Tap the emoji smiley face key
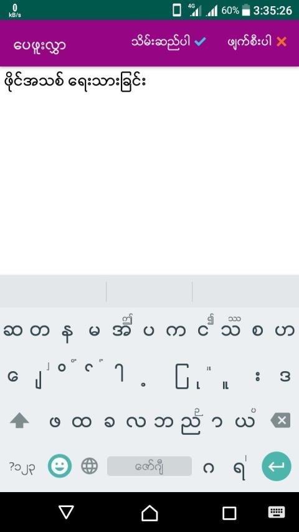Viewport: 299px width, 532px height. (60, 466)
